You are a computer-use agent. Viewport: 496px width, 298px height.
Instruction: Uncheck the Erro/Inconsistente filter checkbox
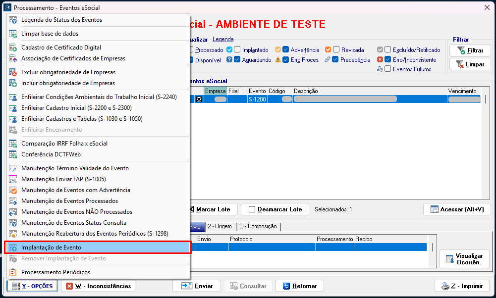pyautogui.click(x=387, y=60)
